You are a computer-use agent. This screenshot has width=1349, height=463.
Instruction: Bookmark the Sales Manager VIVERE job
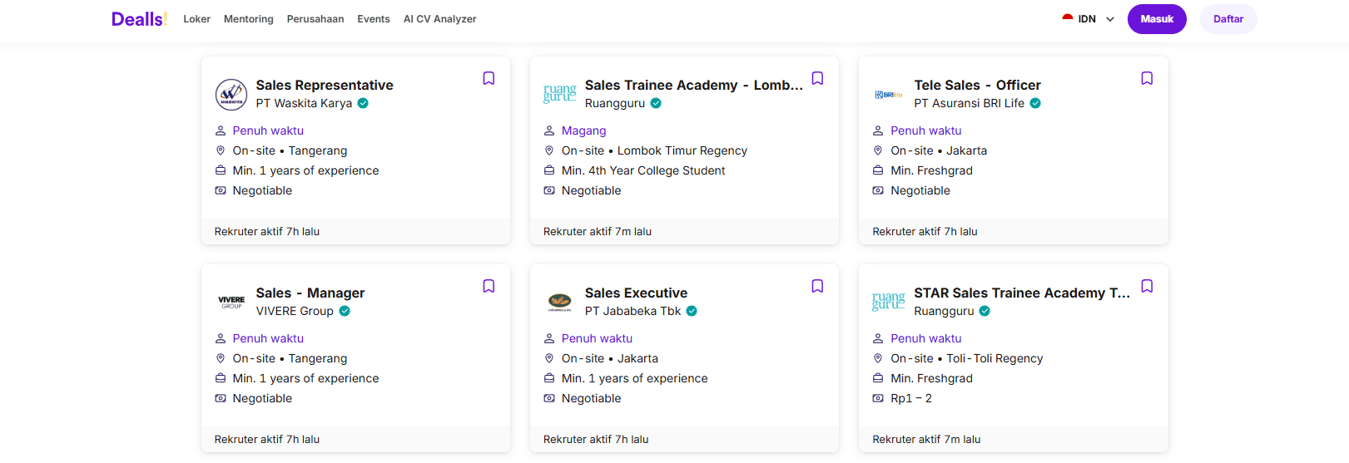[x=489, y=286]
